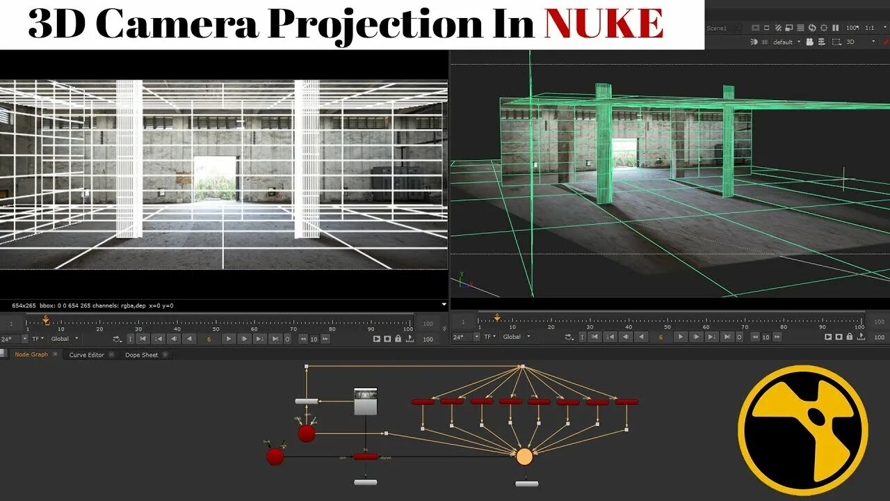Click the export icon in right viewer playbar

coord(861,337)
